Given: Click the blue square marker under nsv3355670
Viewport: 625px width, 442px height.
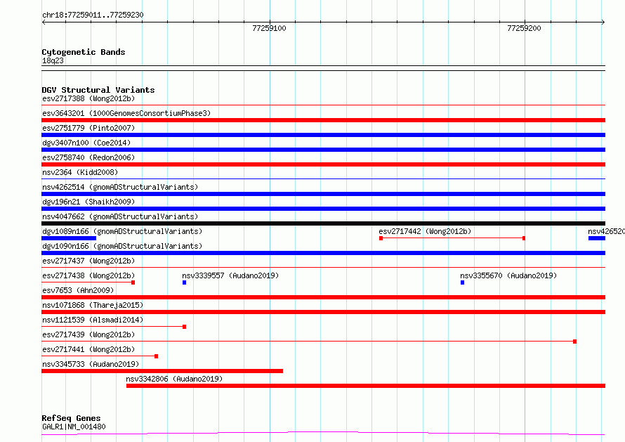Looking at the screenshot, I should click(x=462, y=282).
